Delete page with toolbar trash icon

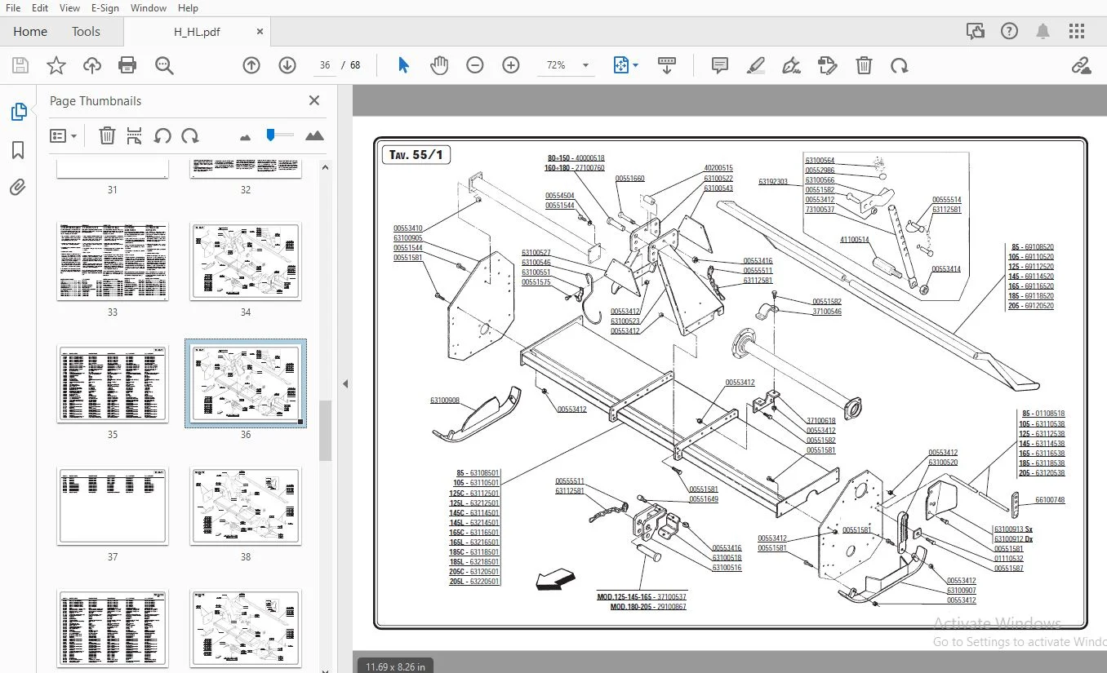point(864,65)
